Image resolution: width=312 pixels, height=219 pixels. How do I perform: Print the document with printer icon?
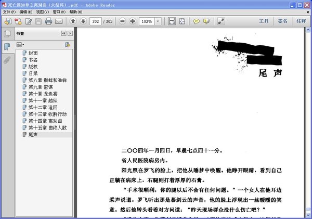[48, 21]
